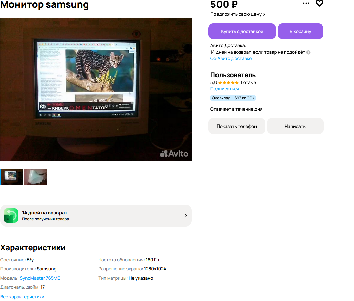The height and width of the screenshot is (301, 354).
Task: Open the '1 отзыв' reviews text
Action: 248,83
